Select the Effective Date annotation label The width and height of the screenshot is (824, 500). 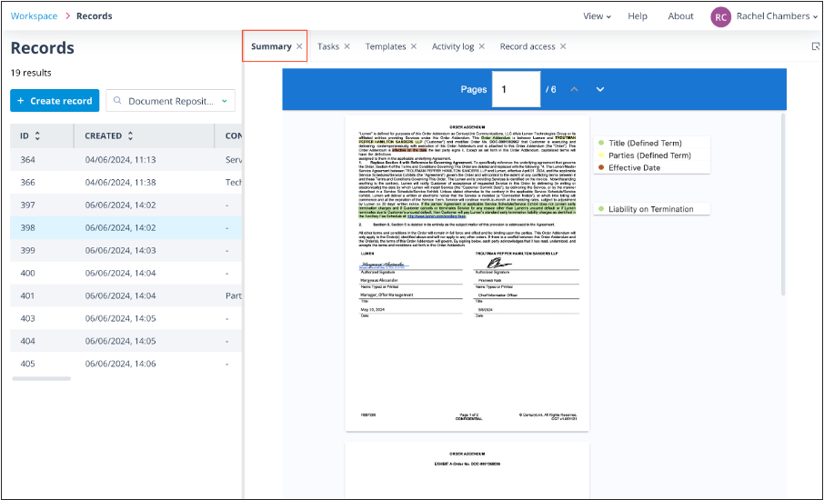tap(634, 167)
